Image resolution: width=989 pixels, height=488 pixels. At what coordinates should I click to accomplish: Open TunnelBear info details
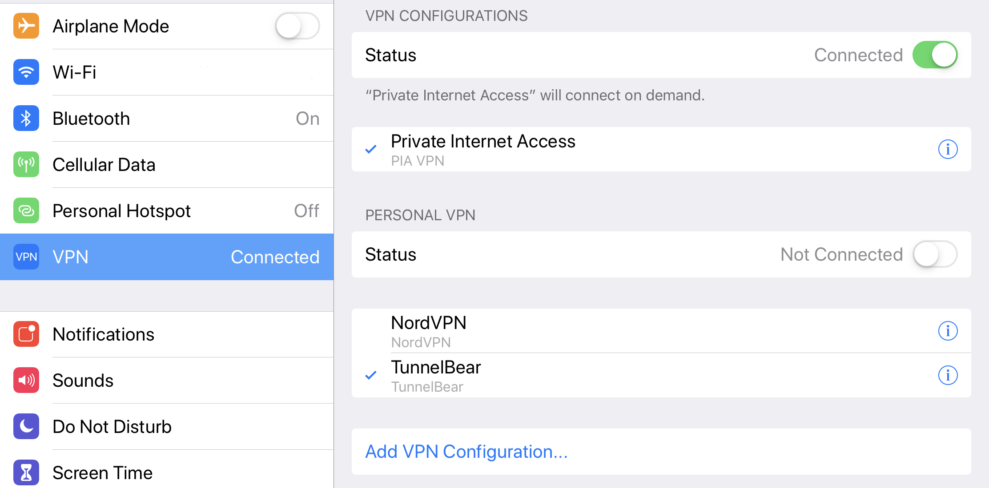(x=948, y=375)
